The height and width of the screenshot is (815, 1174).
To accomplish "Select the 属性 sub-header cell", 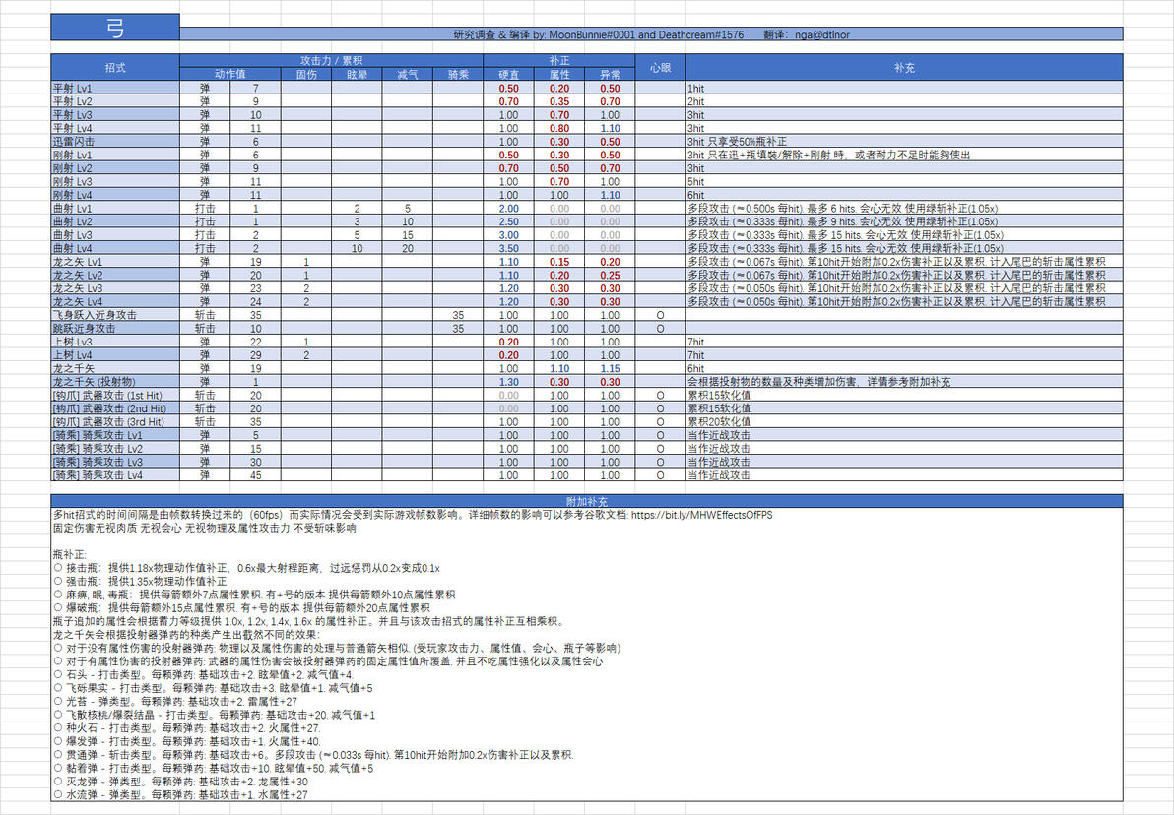I will 559,74.
